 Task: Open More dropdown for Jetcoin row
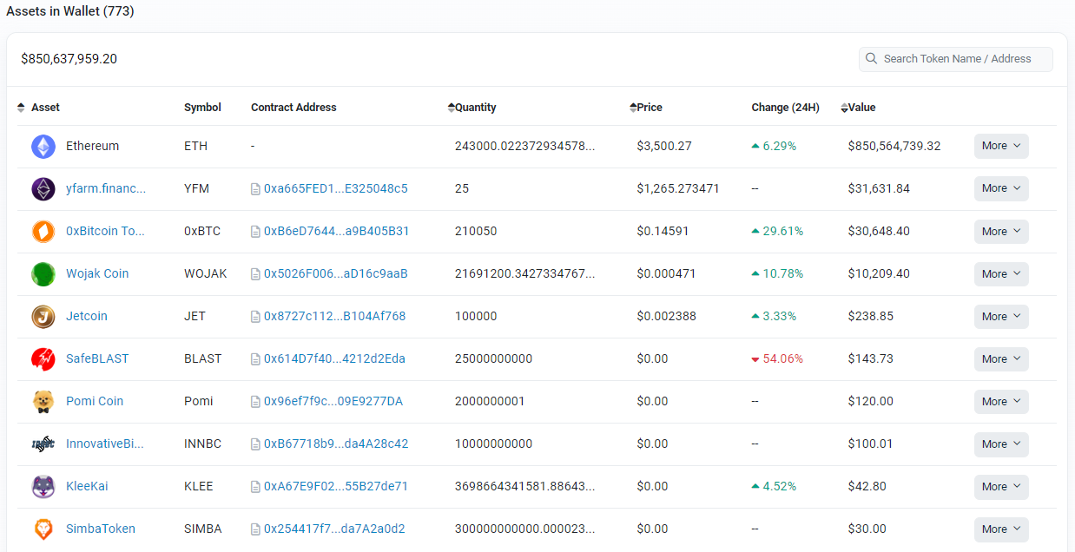(x=1001, y=317)
